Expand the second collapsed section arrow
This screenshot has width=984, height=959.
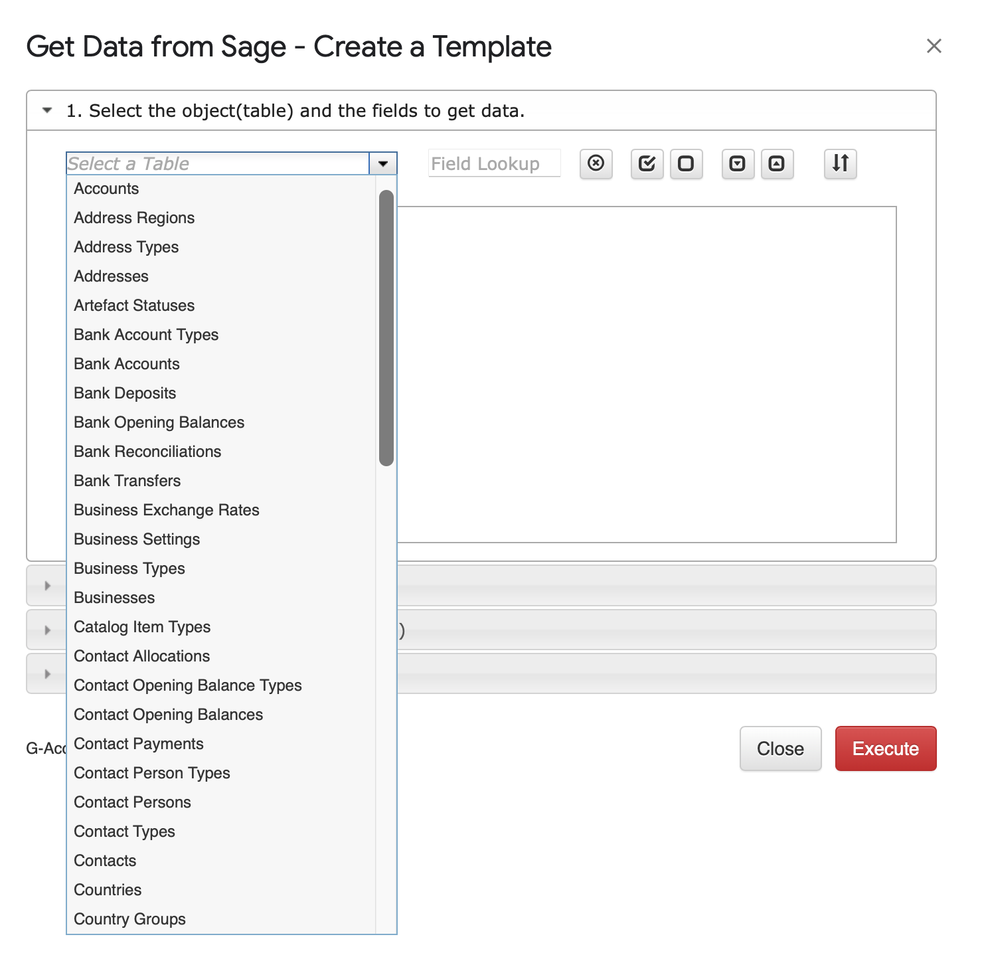pyautogui.click(x=47, y=586)
